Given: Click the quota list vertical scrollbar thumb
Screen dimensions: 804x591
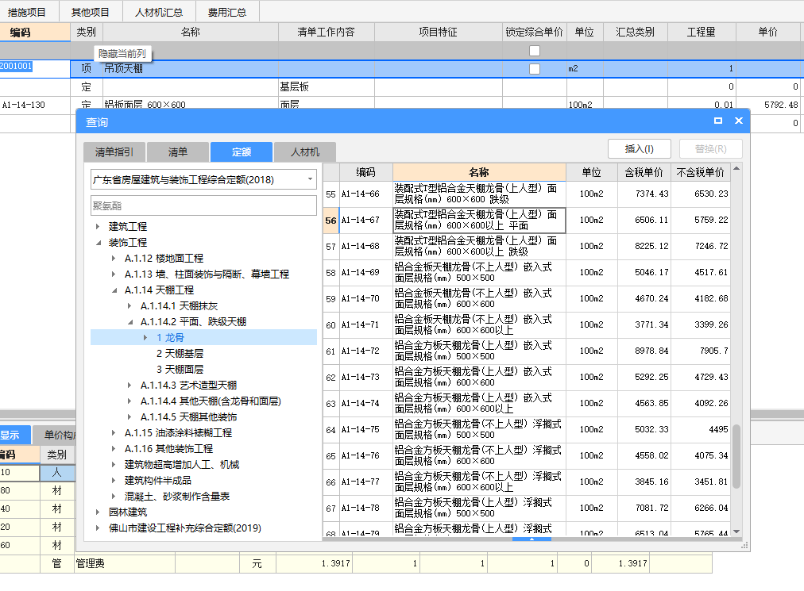Looking at the screenshot, I should click(736, 456).
